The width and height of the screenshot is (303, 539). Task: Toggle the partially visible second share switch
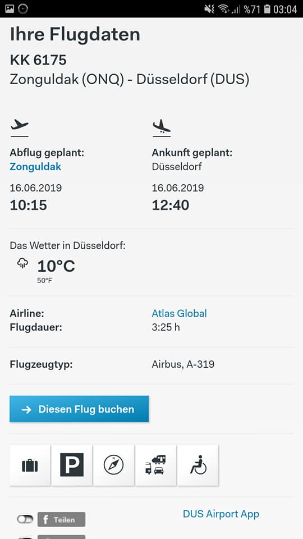[x=25, y=538]
